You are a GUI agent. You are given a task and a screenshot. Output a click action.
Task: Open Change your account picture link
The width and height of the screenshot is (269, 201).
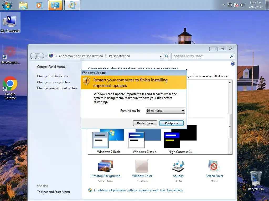pos(57,88)
